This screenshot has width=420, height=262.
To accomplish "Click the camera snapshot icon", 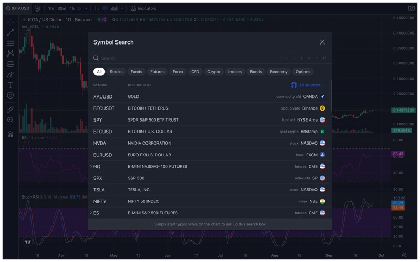I will point(411,8).
